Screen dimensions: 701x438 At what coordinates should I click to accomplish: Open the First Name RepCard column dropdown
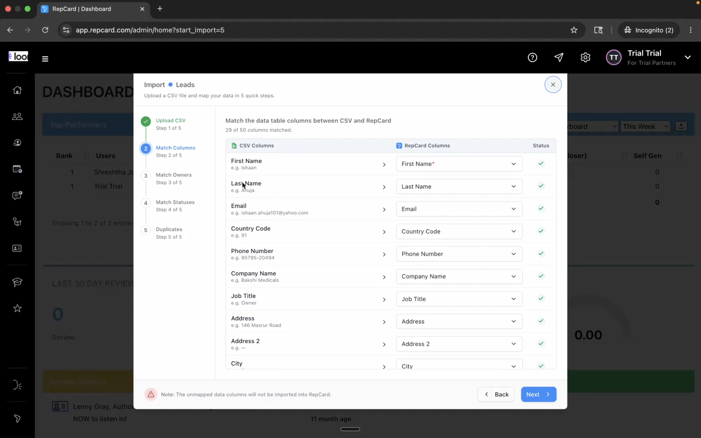(459, 164)
